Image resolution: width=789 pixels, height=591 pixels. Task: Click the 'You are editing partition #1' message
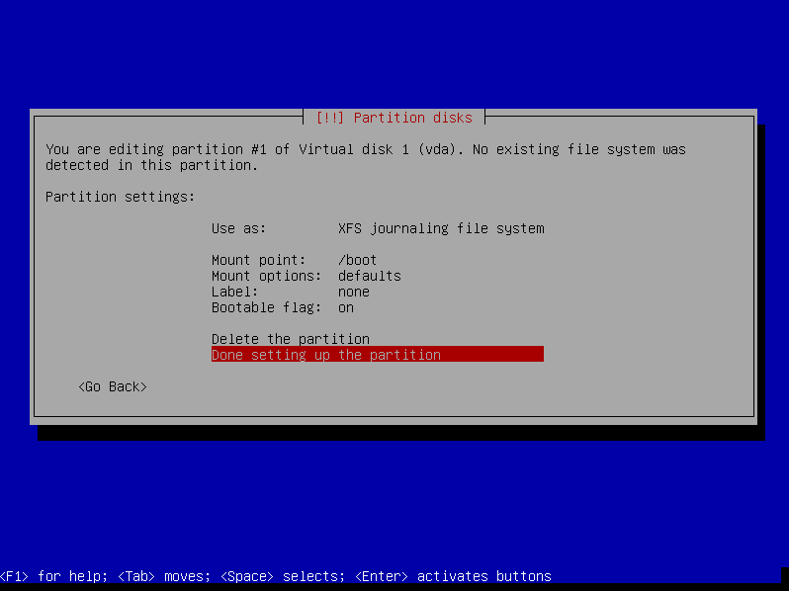click(365, 157)
